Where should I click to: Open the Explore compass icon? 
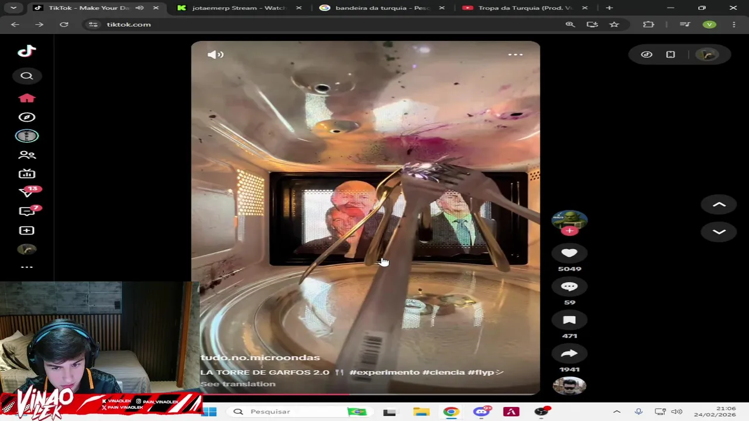tap(27, 117)
